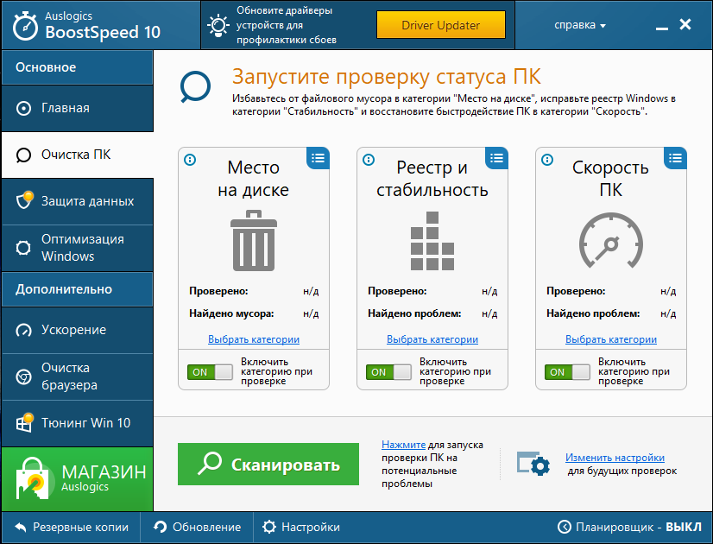Click Планировщик - ВЫКЛ status

tap(630, 528)
